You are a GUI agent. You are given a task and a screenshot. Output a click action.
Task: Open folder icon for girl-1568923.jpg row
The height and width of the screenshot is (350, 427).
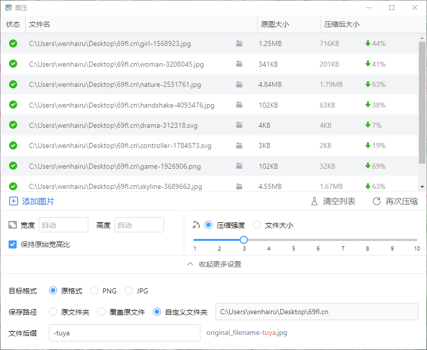[239, 43]
